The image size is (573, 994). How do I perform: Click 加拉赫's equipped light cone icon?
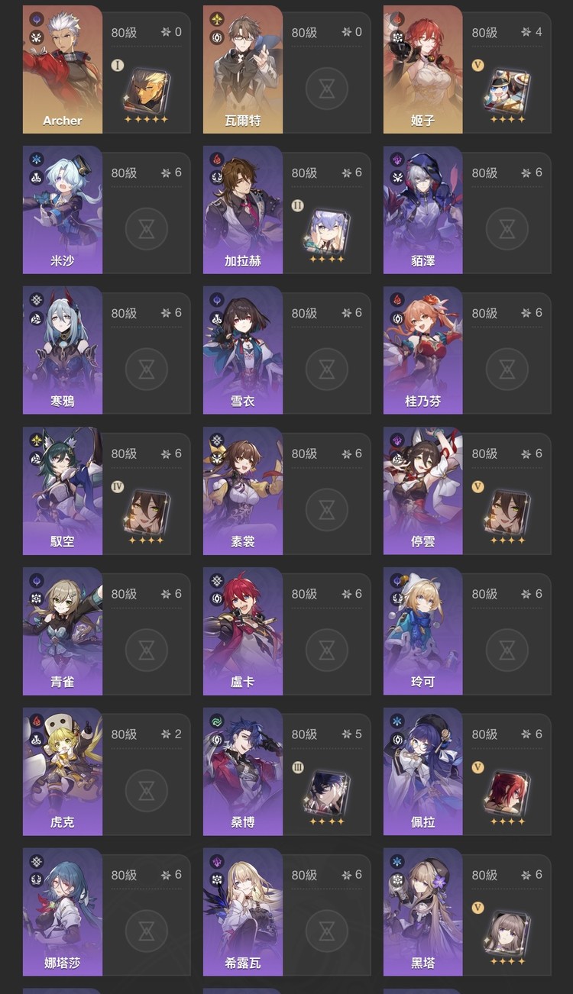pos(326,230)
